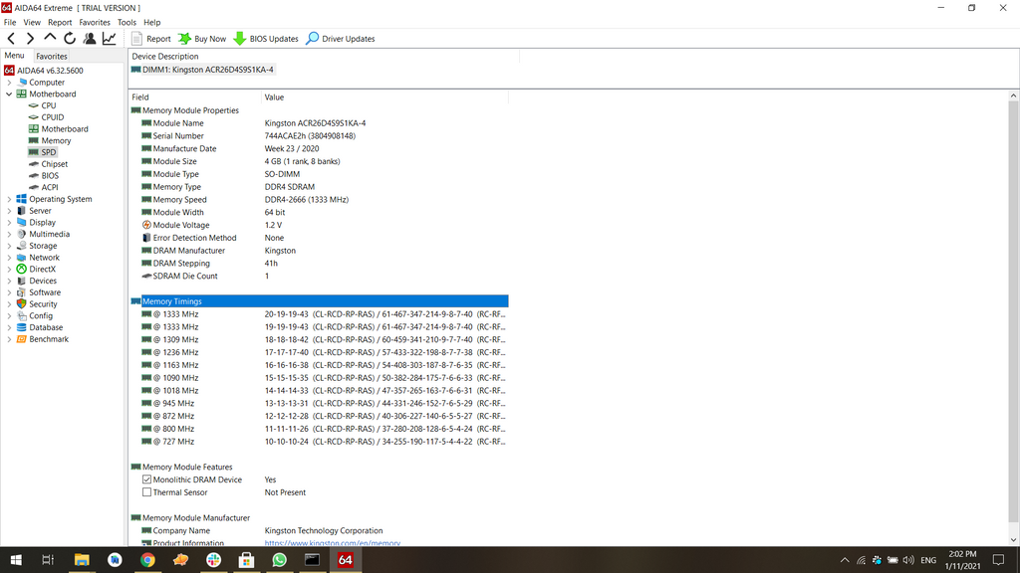The image size is (1020, 573).
Task: Open the Favorites menu in the menu bar
Action: [x=95, y=22]
